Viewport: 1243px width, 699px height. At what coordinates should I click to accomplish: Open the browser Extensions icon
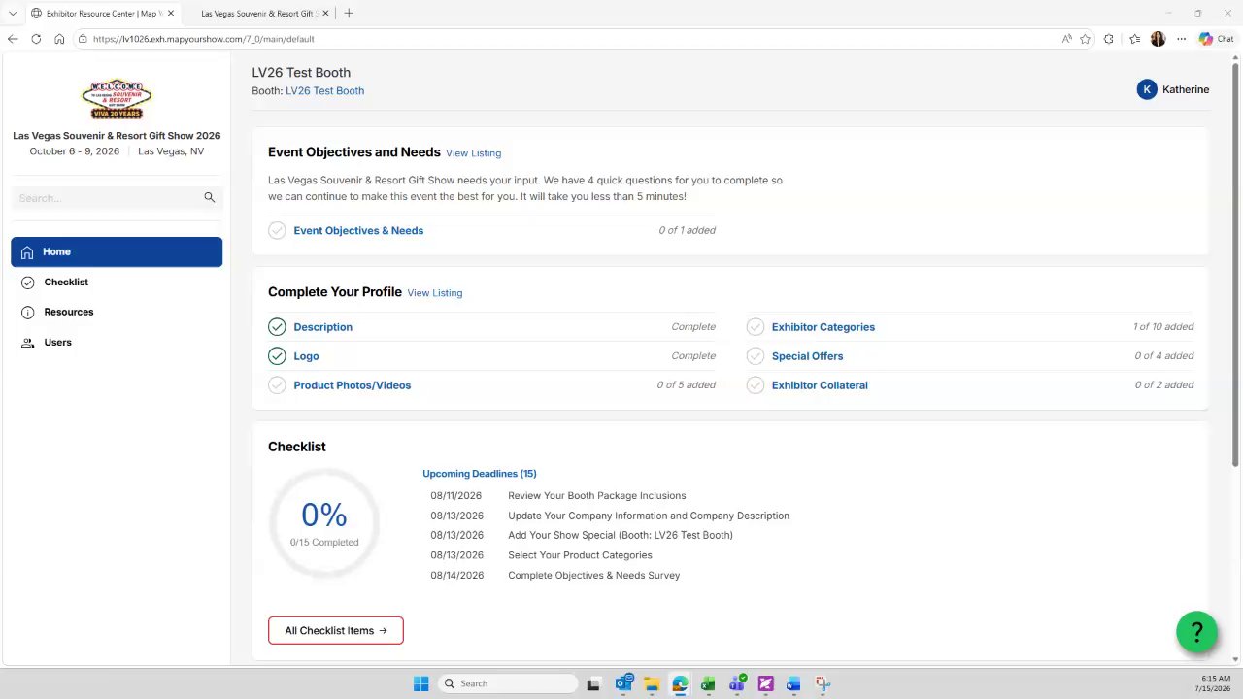[x=1108, y=39]
